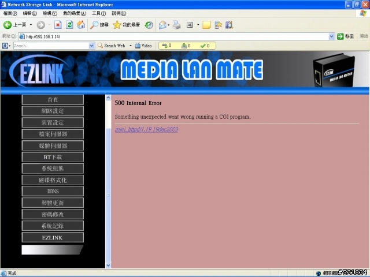Screen dimensions: 370x277
Task: Click the address bar URL field
Action: (x=173, y=36)
